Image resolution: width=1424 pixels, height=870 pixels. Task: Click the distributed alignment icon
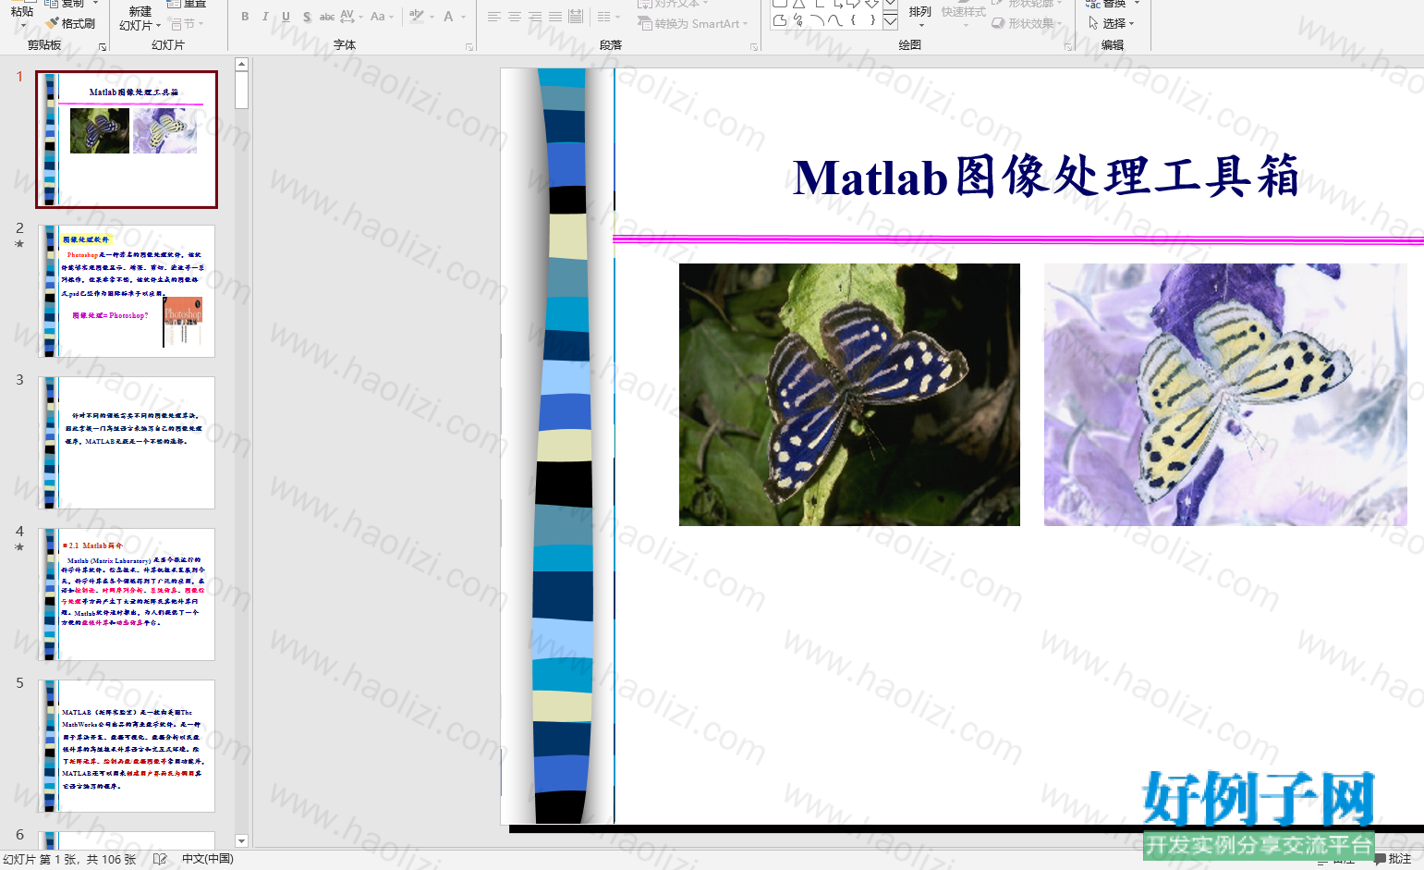(x=576, y=17)
